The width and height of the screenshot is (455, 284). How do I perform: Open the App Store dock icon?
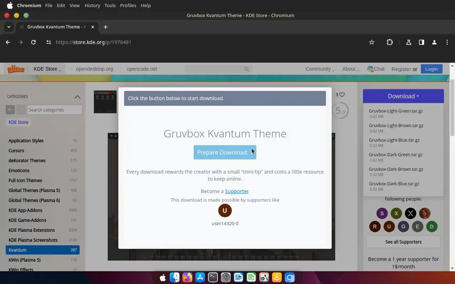click(200, 277)
